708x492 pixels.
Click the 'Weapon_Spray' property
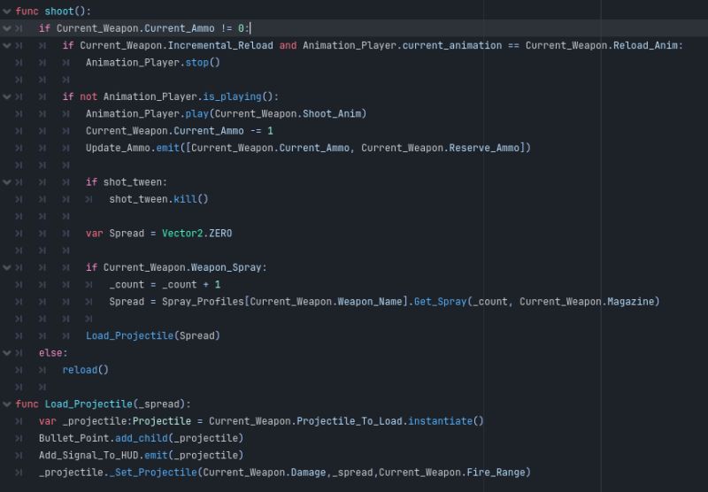tap(227, 267)
